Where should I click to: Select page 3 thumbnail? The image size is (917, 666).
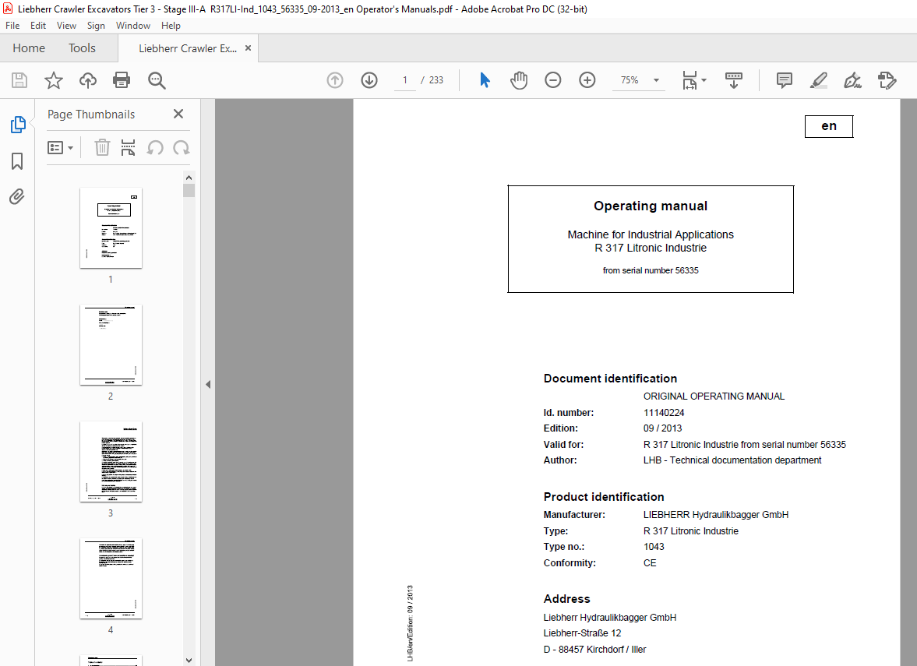[111, 462]
